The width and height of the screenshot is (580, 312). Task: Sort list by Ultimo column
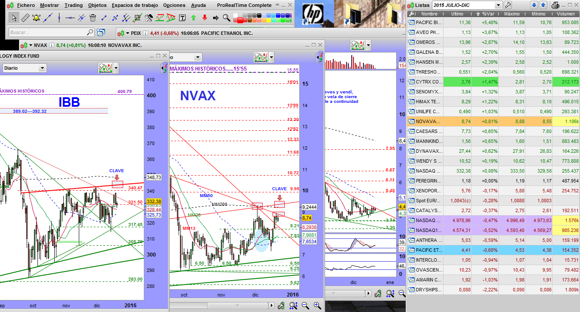pos(457,14)
